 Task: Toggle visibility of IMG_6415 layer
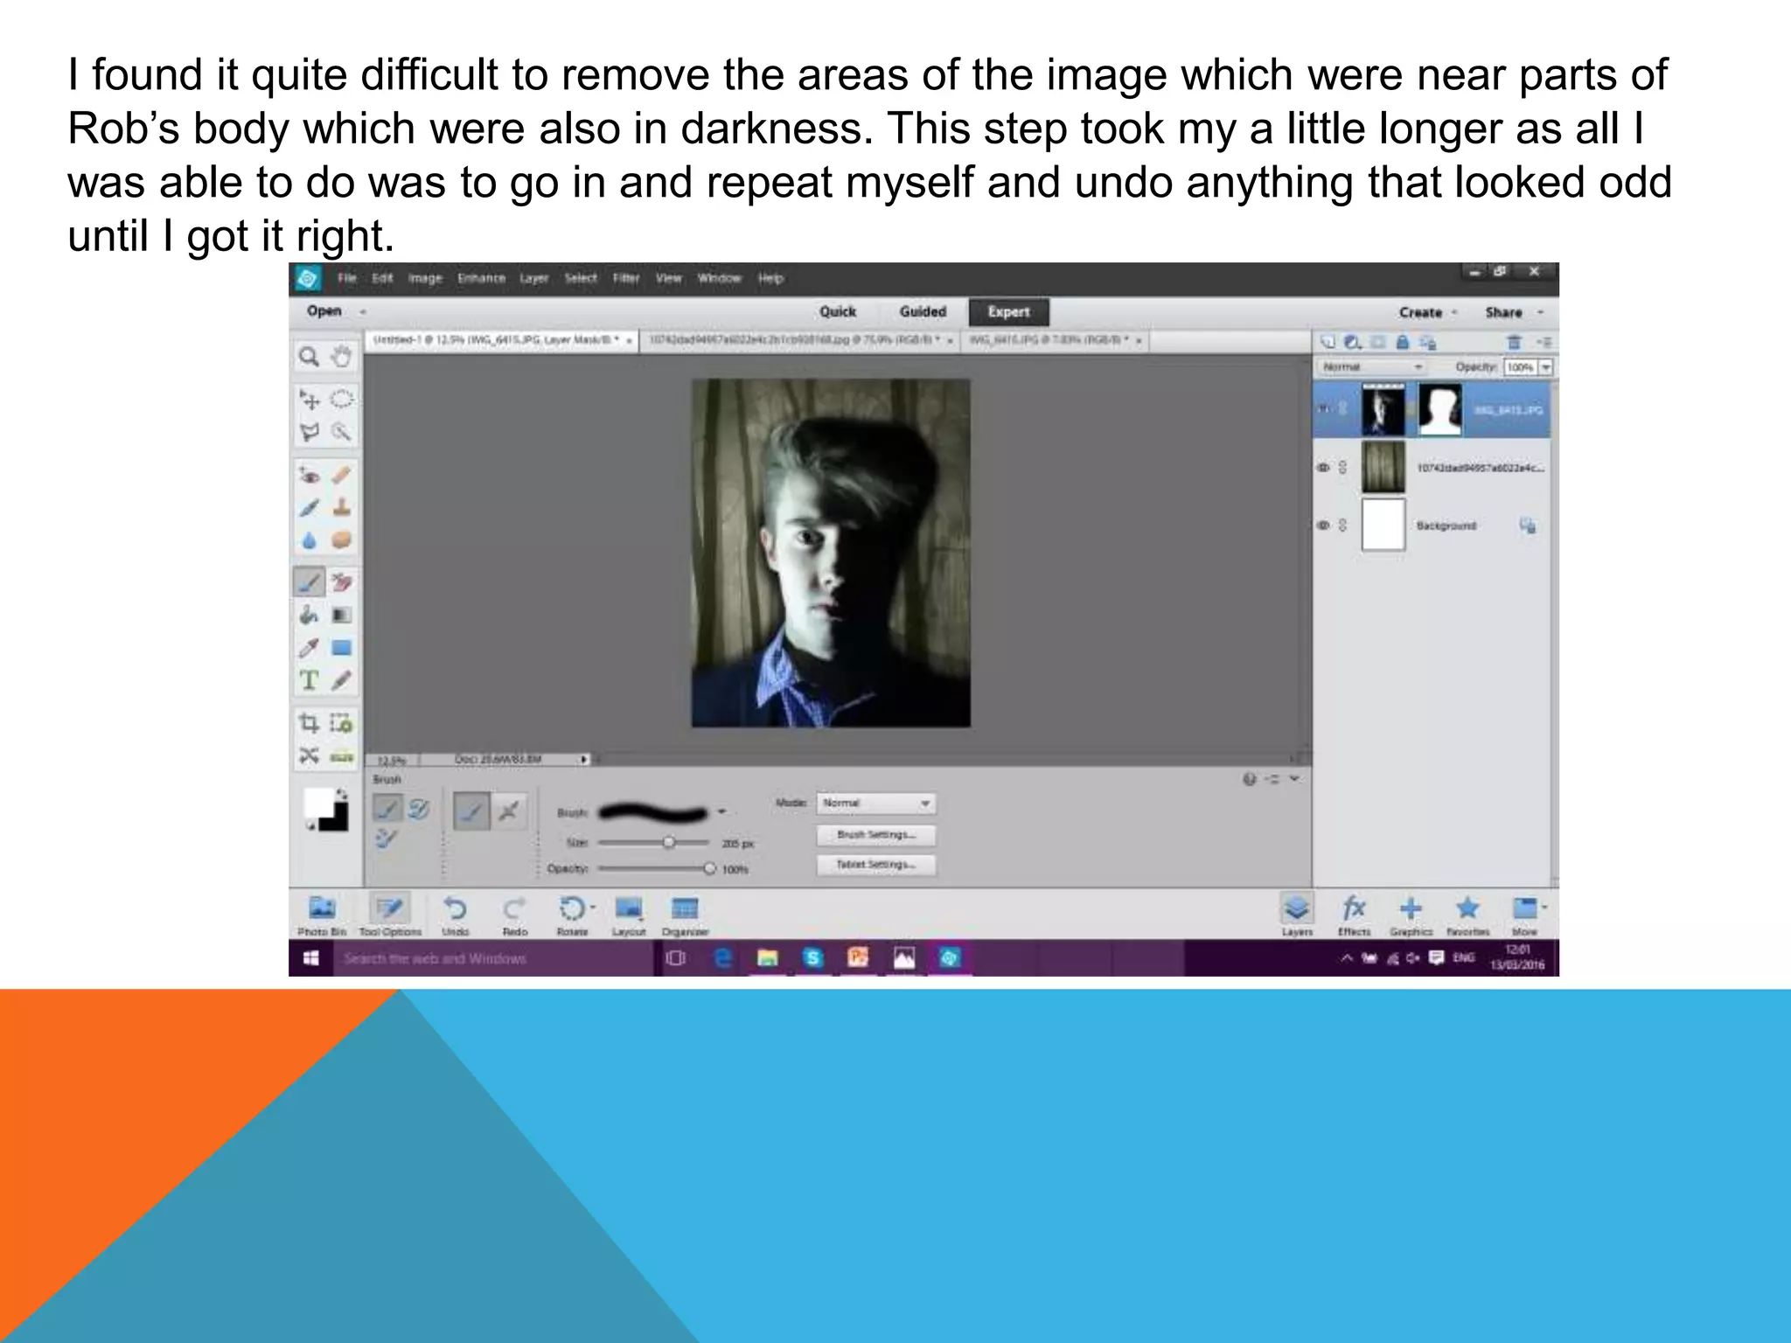point(1323,409)
